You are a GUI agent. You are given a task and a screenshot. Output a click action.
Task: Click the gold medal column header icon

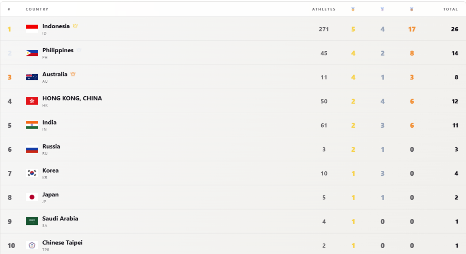coord(353,9)
